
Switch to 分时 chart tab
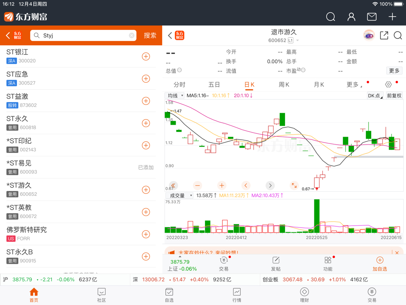[179, 85]
